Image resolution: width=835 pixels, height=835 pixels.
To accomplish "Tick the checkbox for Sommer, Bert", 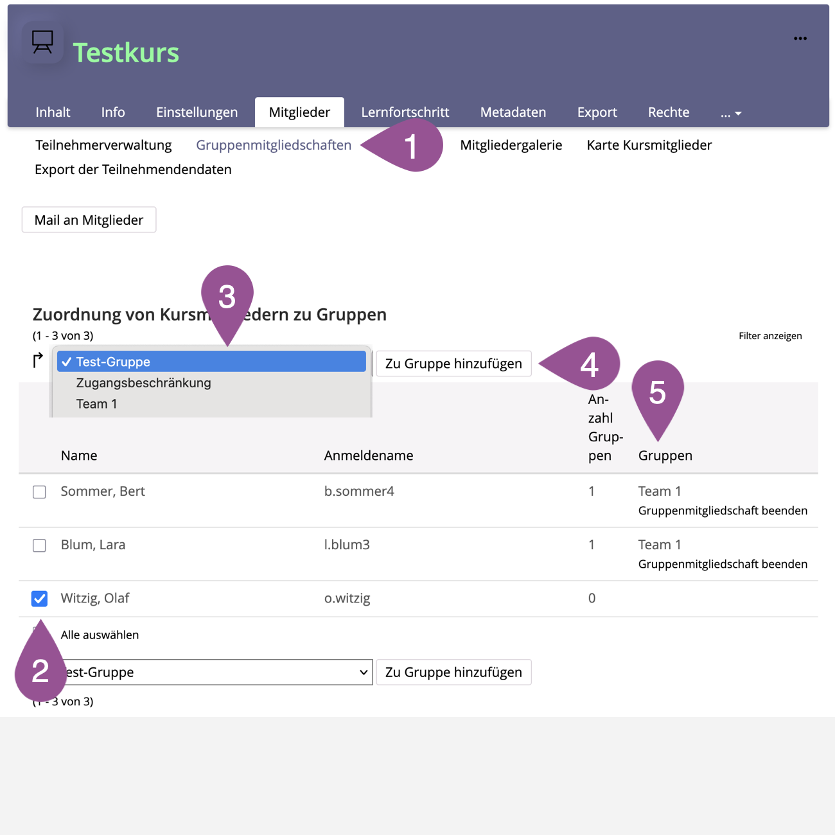I will coord(39,492).
